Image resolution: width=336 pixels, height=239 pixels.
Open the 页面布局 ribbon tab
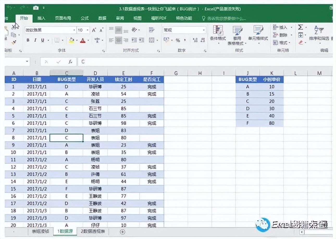63,18
